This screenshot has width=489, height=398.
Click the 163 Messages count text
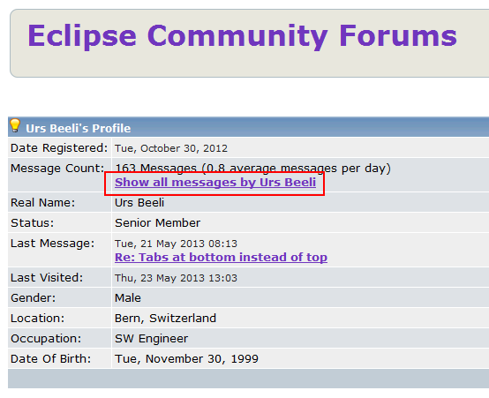(156, 169)
